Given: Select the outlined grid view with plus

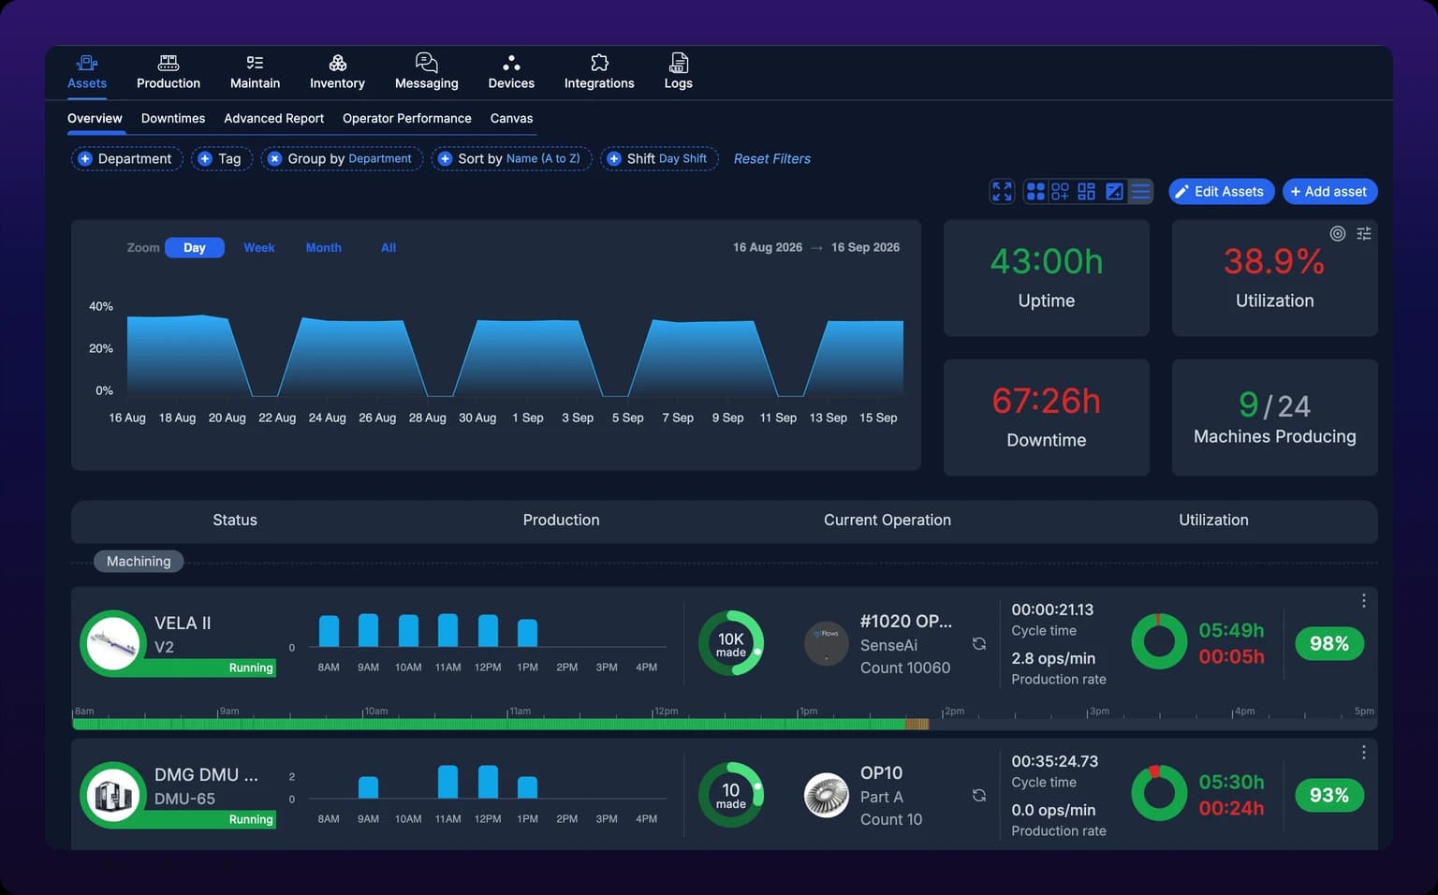Looking at the screenshot, I should coord(1060,191).
